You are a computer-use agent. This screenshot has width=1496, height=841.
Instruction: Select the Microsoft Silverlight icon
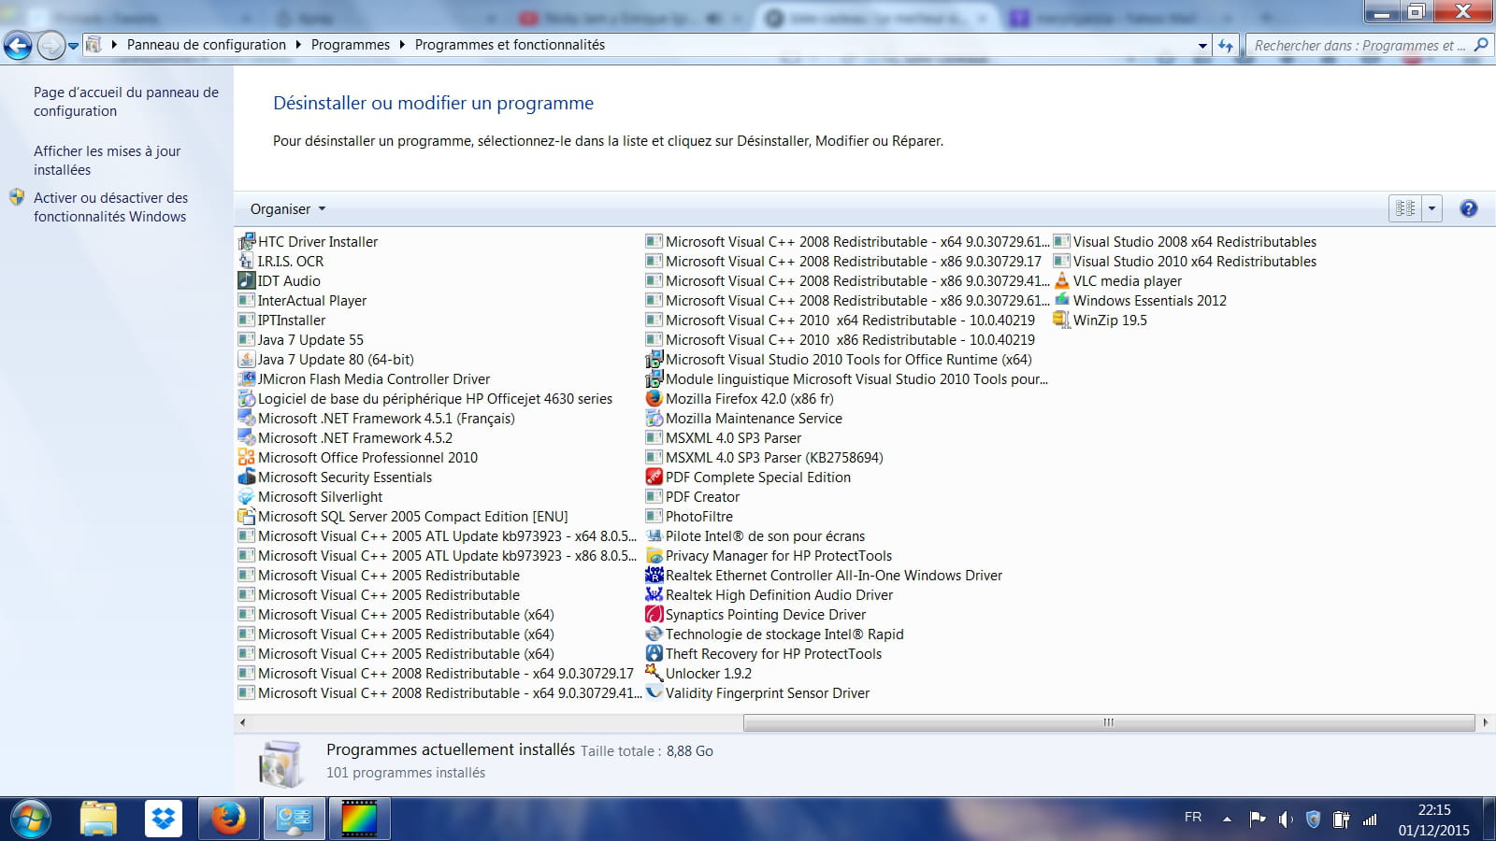(247, 496)
